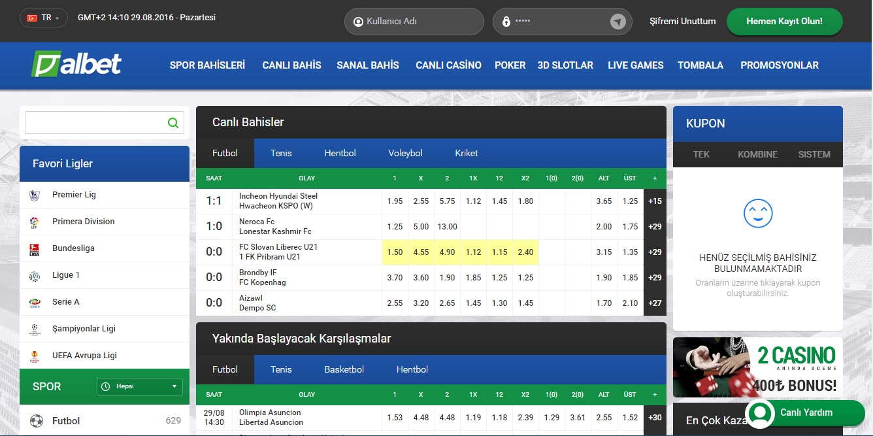Click the login arrow submit icon
This screenshot has height=436, width=873.
(618, 22)
